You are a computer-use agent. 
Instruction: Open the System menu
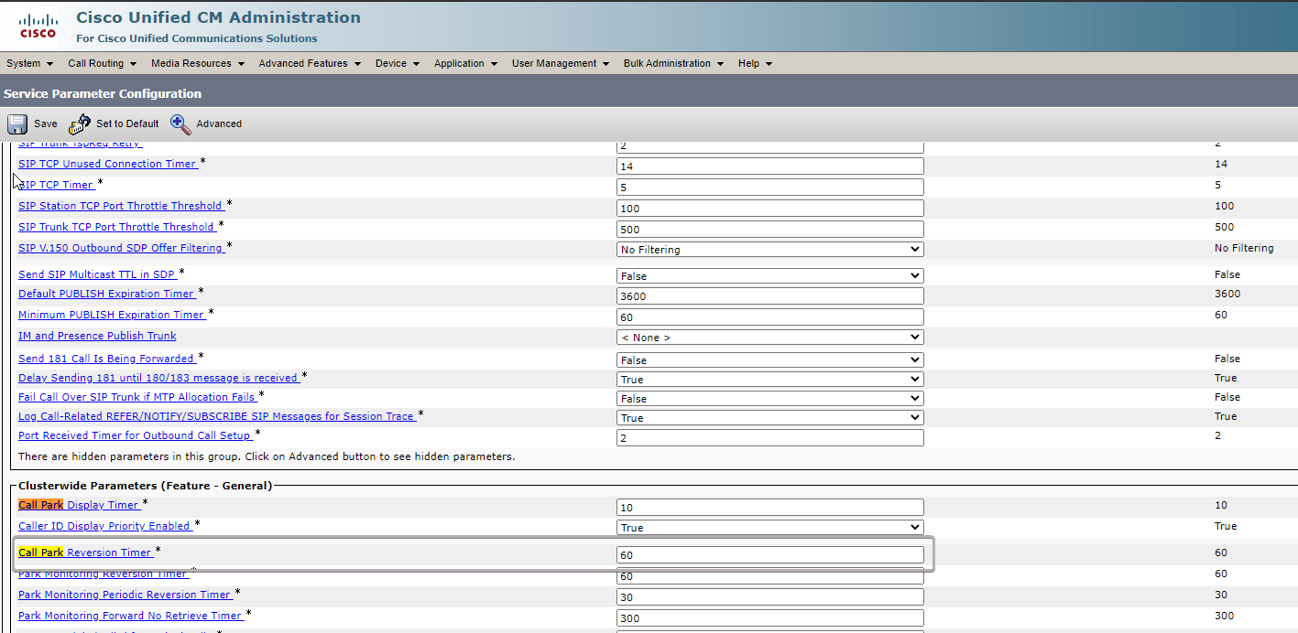pyautogui.click(x=29, y=63)
